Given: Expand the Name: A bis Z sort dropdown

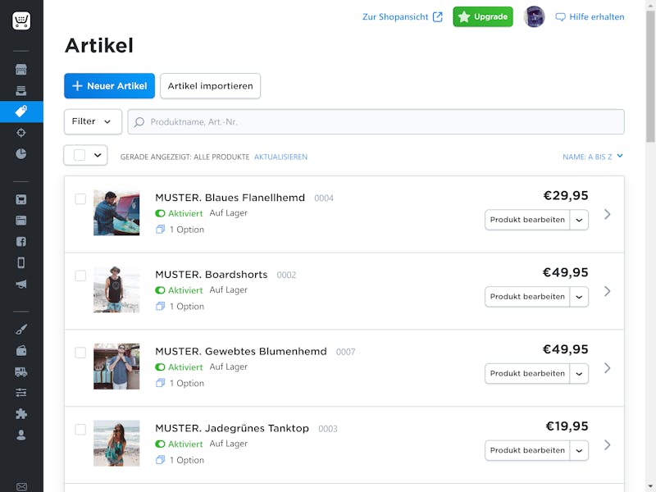Looking at the screenshot, I should click(592, 157).
